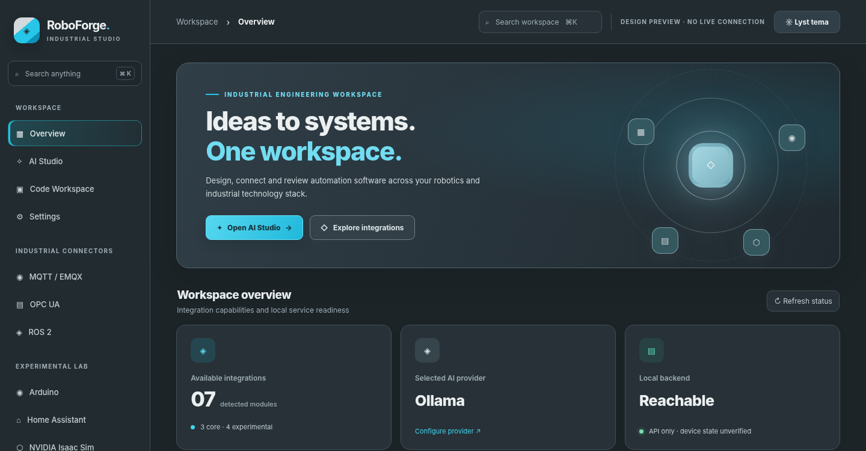The height and width of the screenshot is (451, 866).
Task: Click the MQTT / EMQX connector icon
Action: point(20,277)
